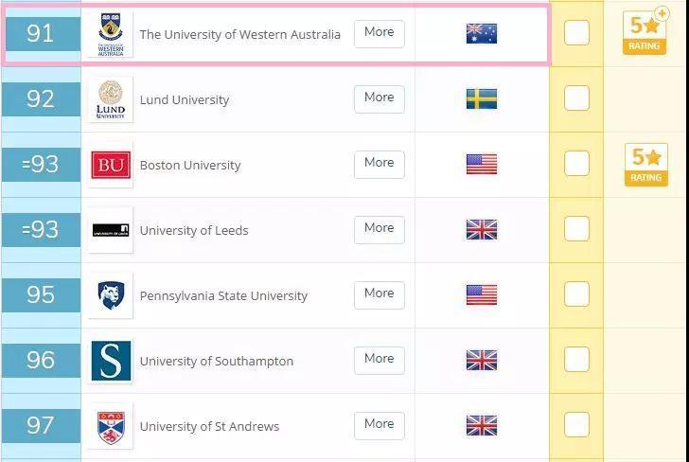The width and height of the screenshot is (689, 462).
Task: Expand More for University of Western Australia
Action: click(379, 33)
